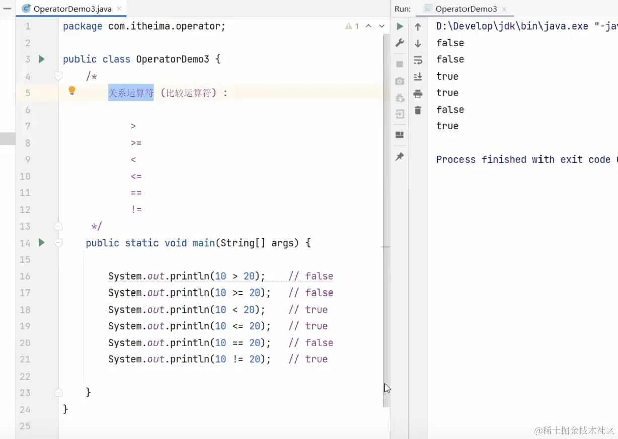Select the OperatorDemo3.java editor tab

(x=72, y=9)
